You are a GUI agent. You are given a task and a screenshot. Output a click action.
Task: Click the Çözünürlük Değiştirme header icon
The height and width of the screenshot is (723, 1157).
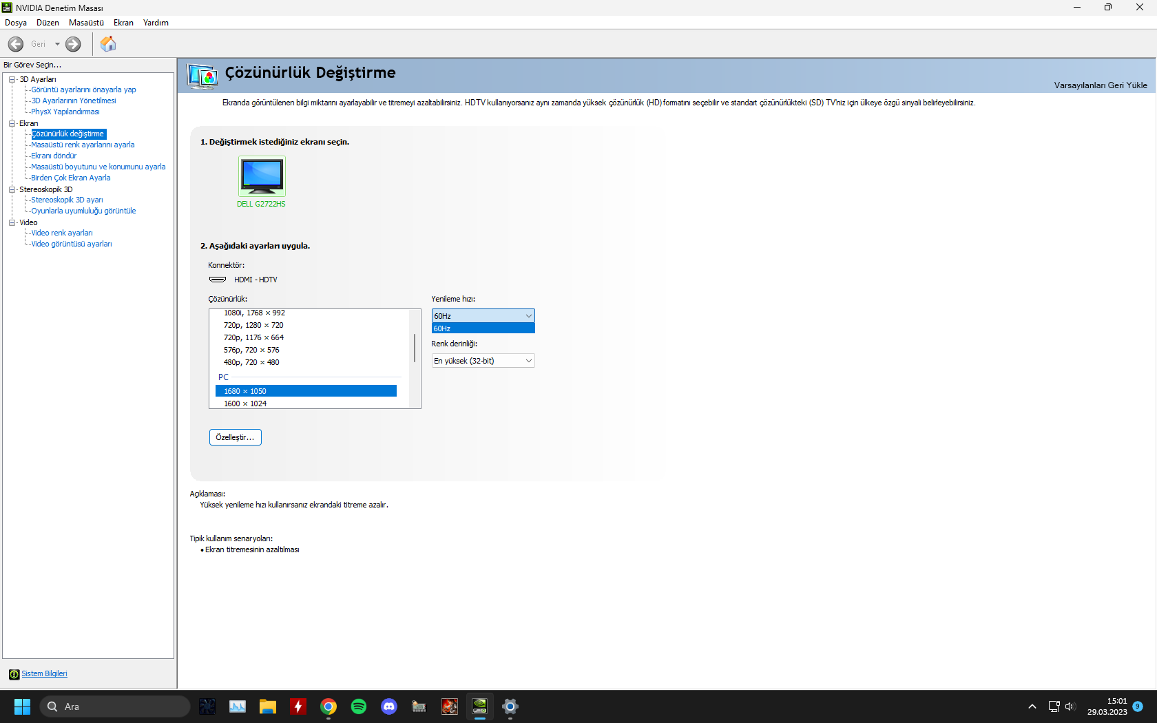coord(203,76)
